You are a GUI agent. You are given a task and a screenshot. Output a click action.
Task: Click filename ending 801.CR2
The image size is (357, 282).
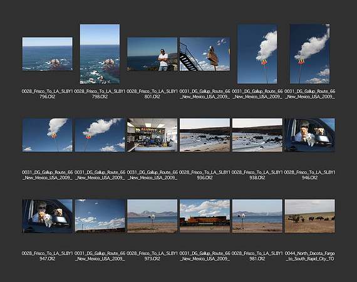tap(152, 94)
